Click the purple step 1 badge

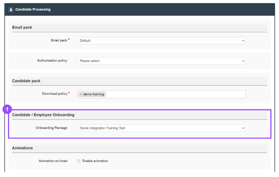[7, 109]
